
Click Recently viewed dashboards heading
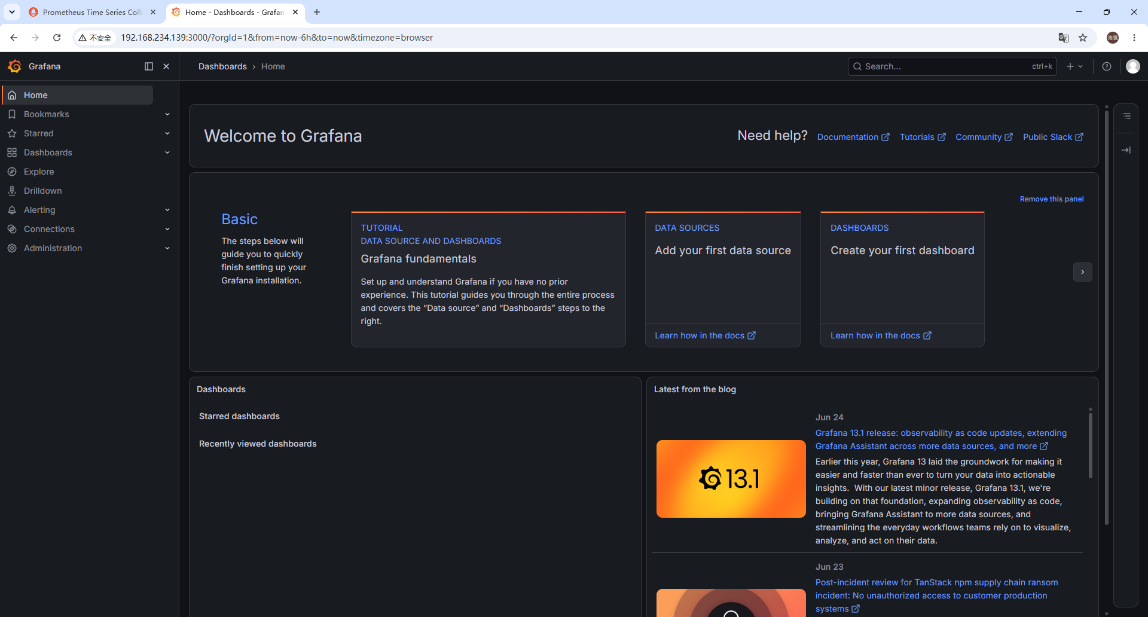pos(258,444)
